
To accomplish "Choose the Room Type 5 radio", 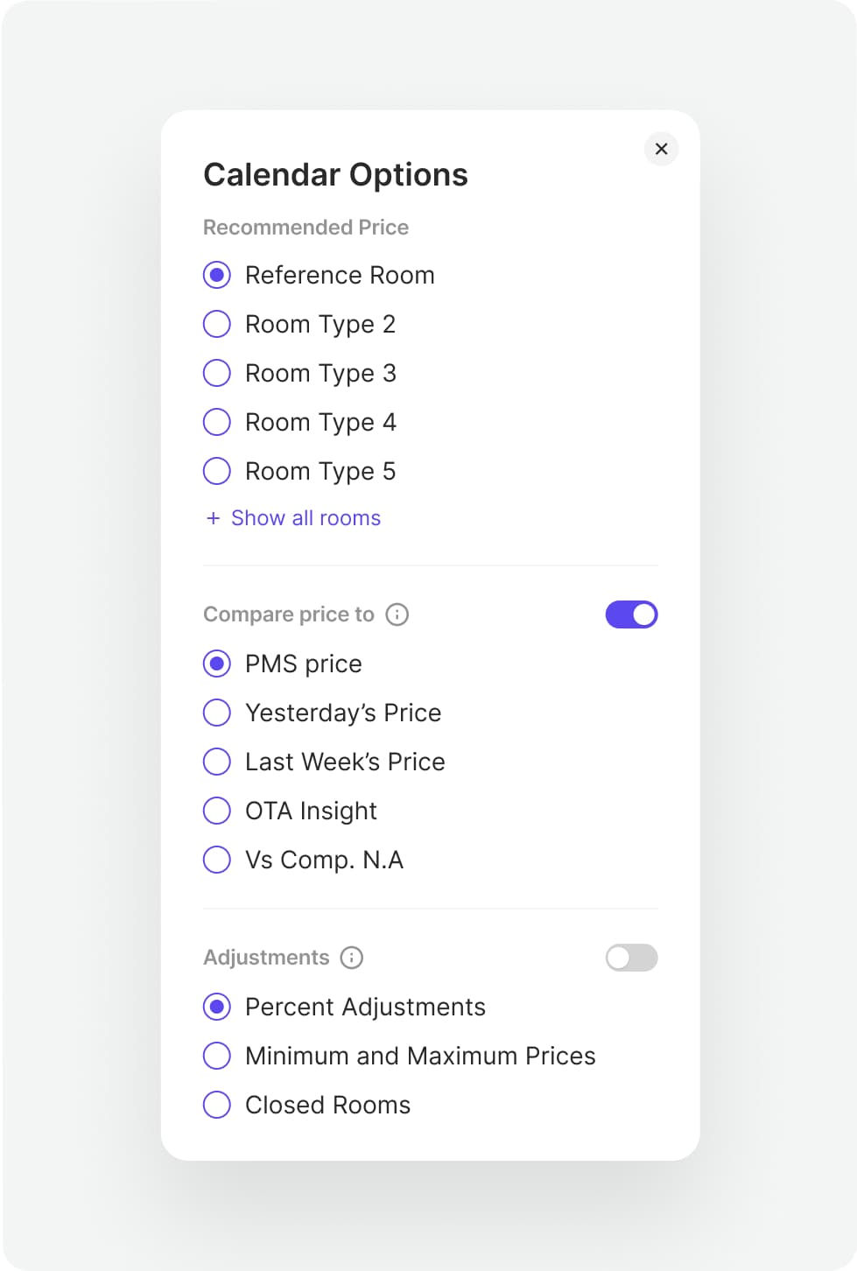I will tap(217, 471).
